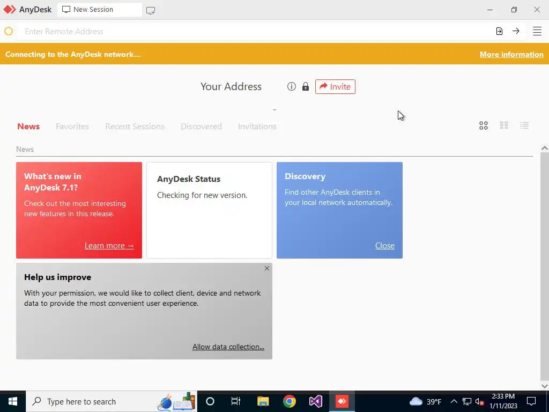Open the new session tab plus icon
549x412 pixels.
[x=151, y=11]
